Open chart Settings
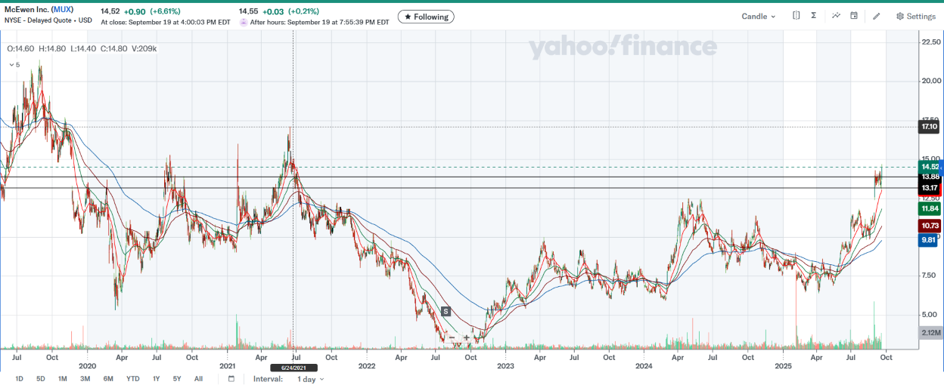 (916, 16)
